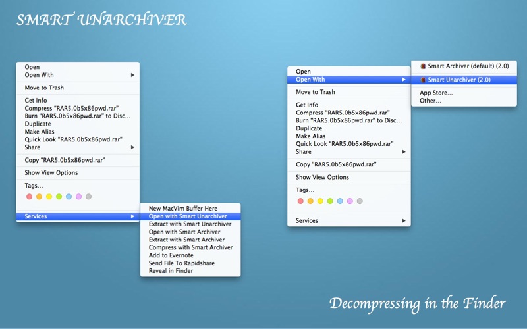527x329 pixels.
Task: Apply green tag in right context menu
Action: tap(330, 201)
